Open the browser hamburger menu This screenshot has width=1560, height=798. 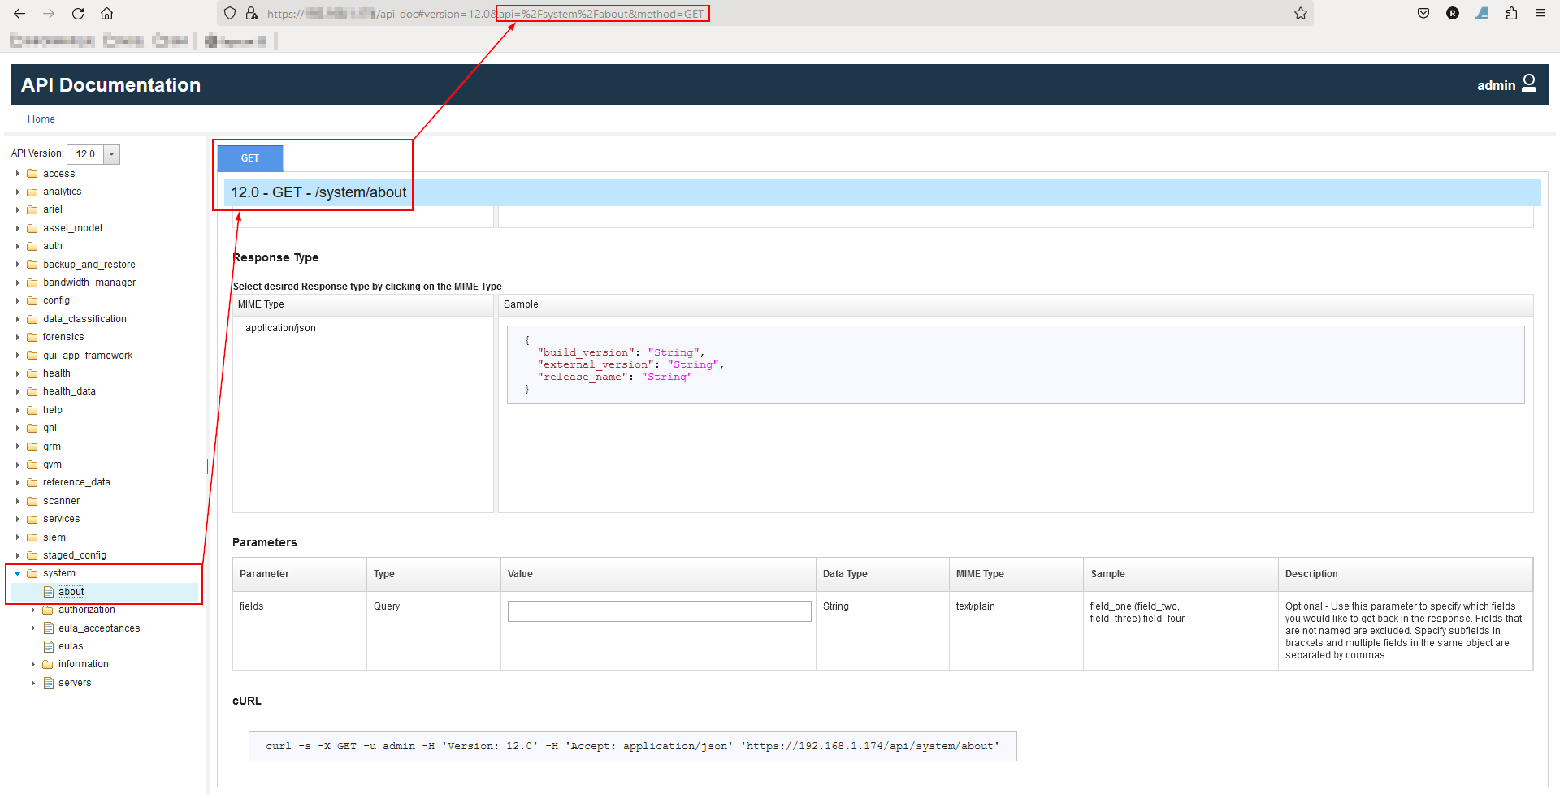coord(1540,13)
